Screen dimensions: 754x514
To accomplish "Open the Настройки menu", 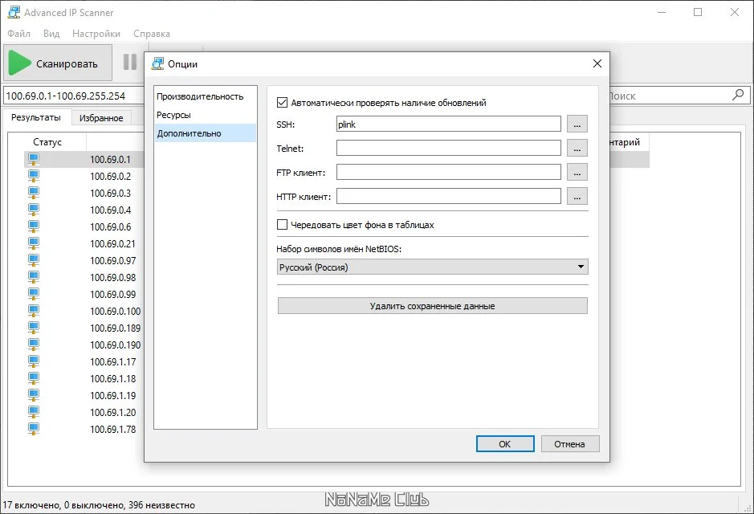I will 96,34.
